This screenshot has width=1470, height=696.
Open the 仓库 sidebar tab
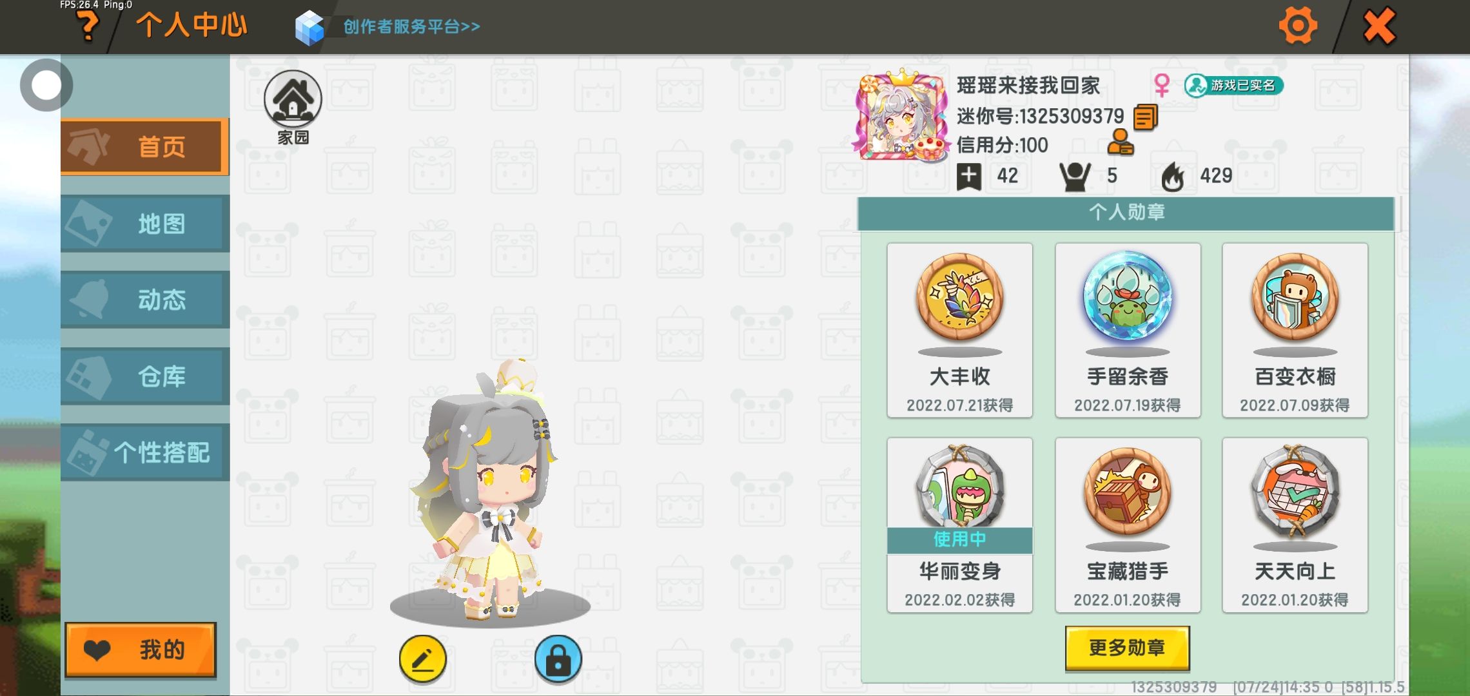click(145, 376)
